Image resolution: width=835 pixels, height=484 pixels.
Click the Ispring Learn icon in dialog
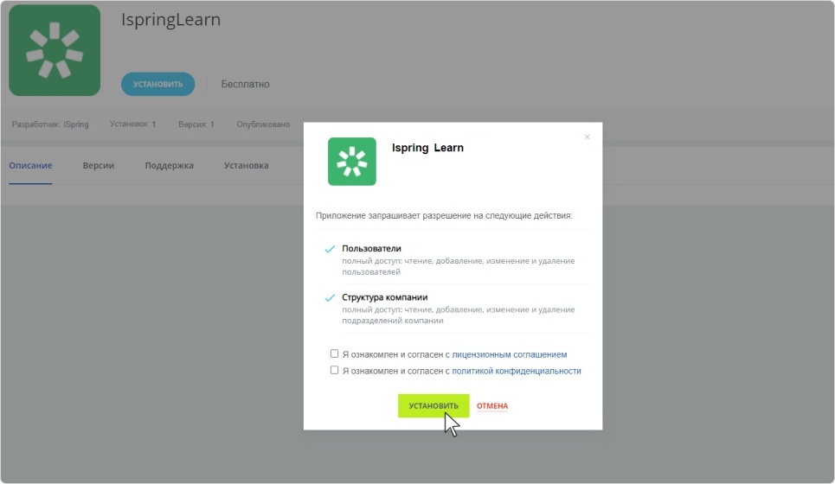click(352, 162)
